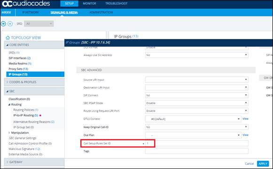Image resolution: width=273 pixels, height=169 pixels.
Task: Click the forward navigation arrow icon
Action: [10, 23]
